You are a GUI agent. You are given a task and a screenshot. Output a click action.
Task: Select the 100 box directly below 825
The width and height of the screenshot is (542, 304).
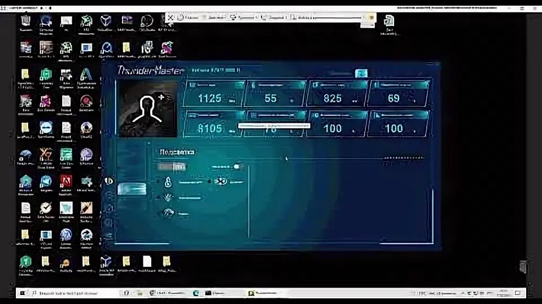click(x=336, y=124)
